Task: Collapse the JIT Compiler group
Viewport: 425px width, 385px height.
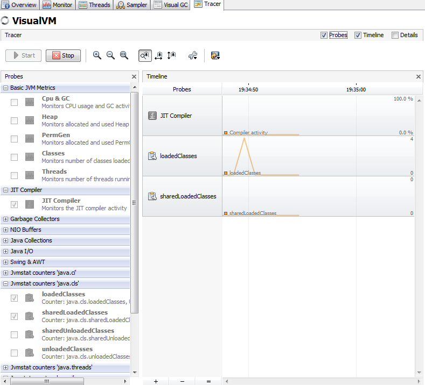Action: tap(5, 190)
